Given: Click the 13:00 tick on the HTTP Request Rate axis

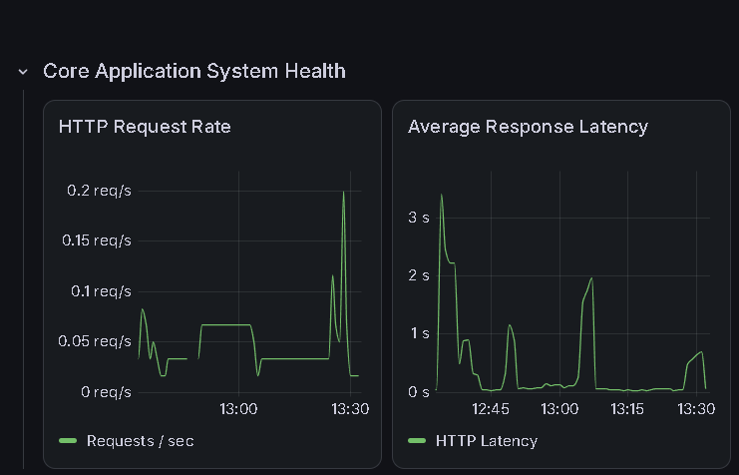Looking at the screenshot, I should tap(238, 408).
